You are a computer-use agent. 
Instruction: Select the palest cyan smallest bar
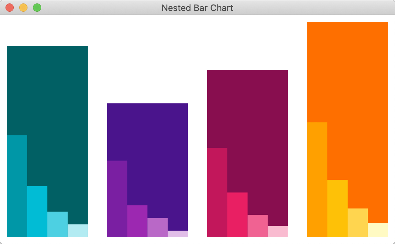(78, 231)
